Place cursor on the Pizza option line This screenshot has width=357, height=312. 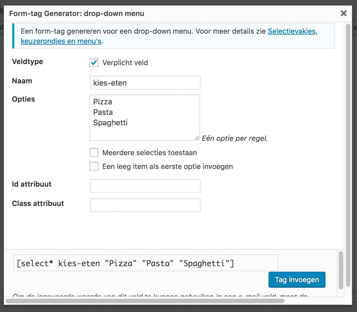click(103, 102)
